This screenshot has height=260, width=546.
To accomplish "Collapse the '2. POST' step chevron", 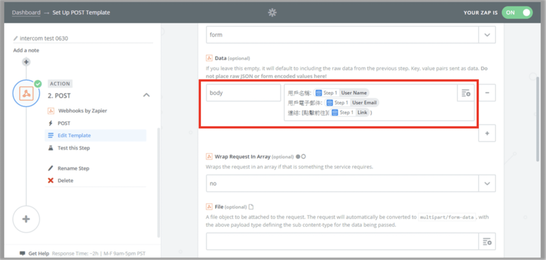I will point(146,95).
